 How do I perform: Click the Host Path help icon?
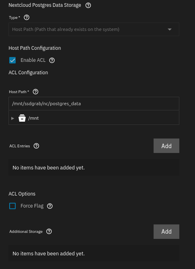(35, 92)
